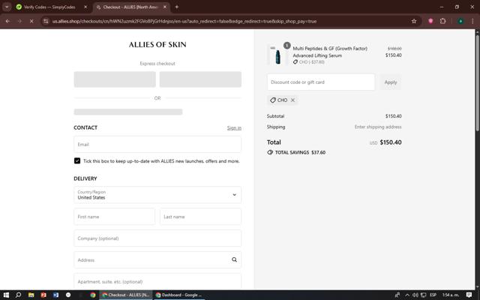The height and width of the screenshot is (300, 480).
Task: Open Chrome three-dot menu
Action: click(472, 21)
